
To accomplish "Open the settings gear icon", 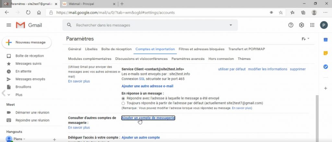I will (301, 25).
